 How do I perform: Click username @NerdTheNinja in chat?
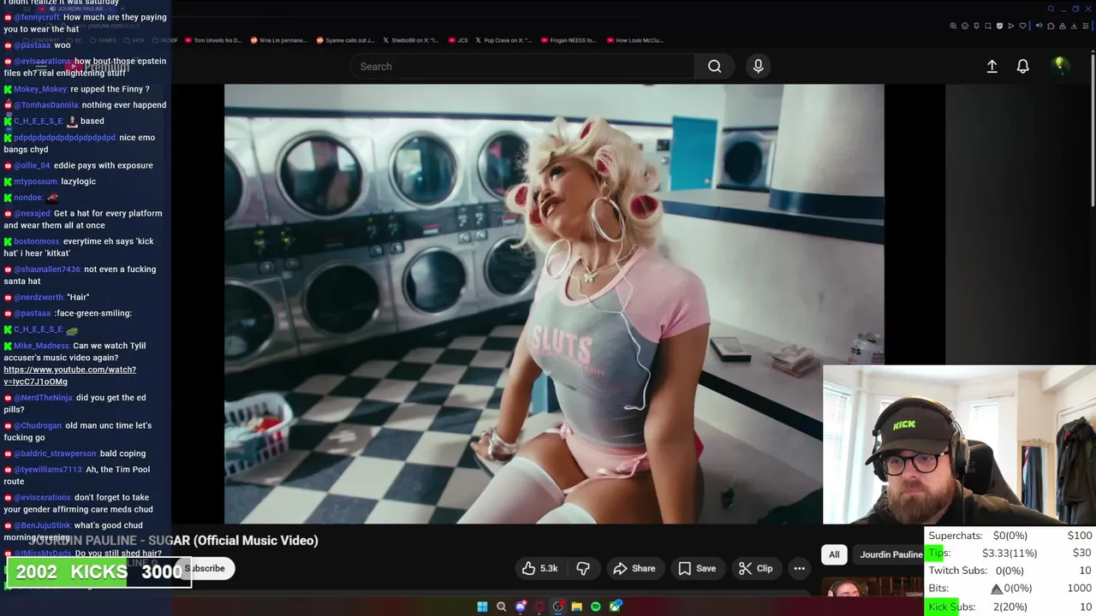43,398
